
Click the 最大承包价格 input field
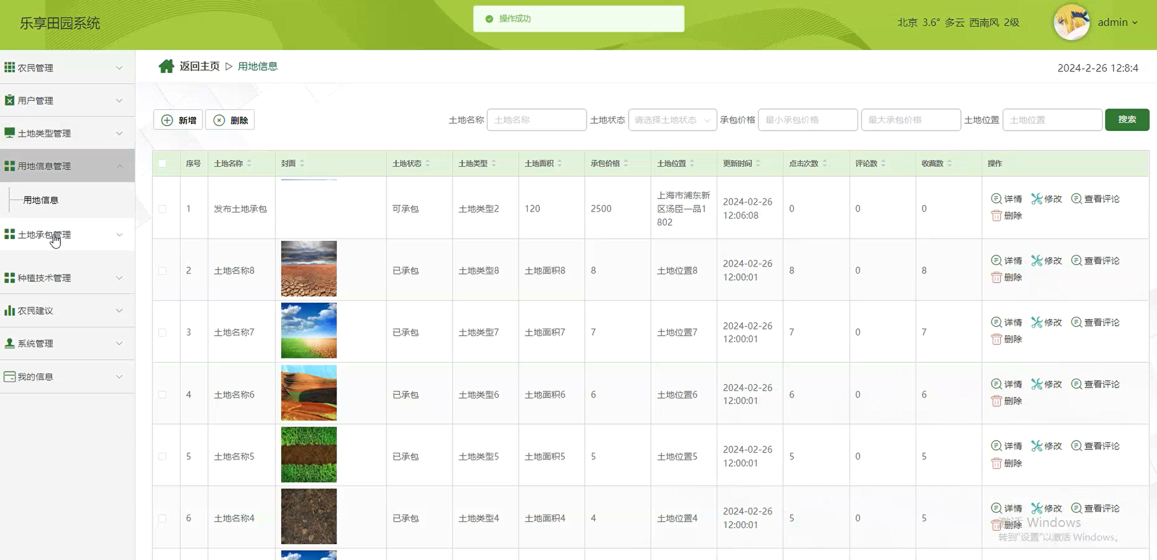click(911, 120)
